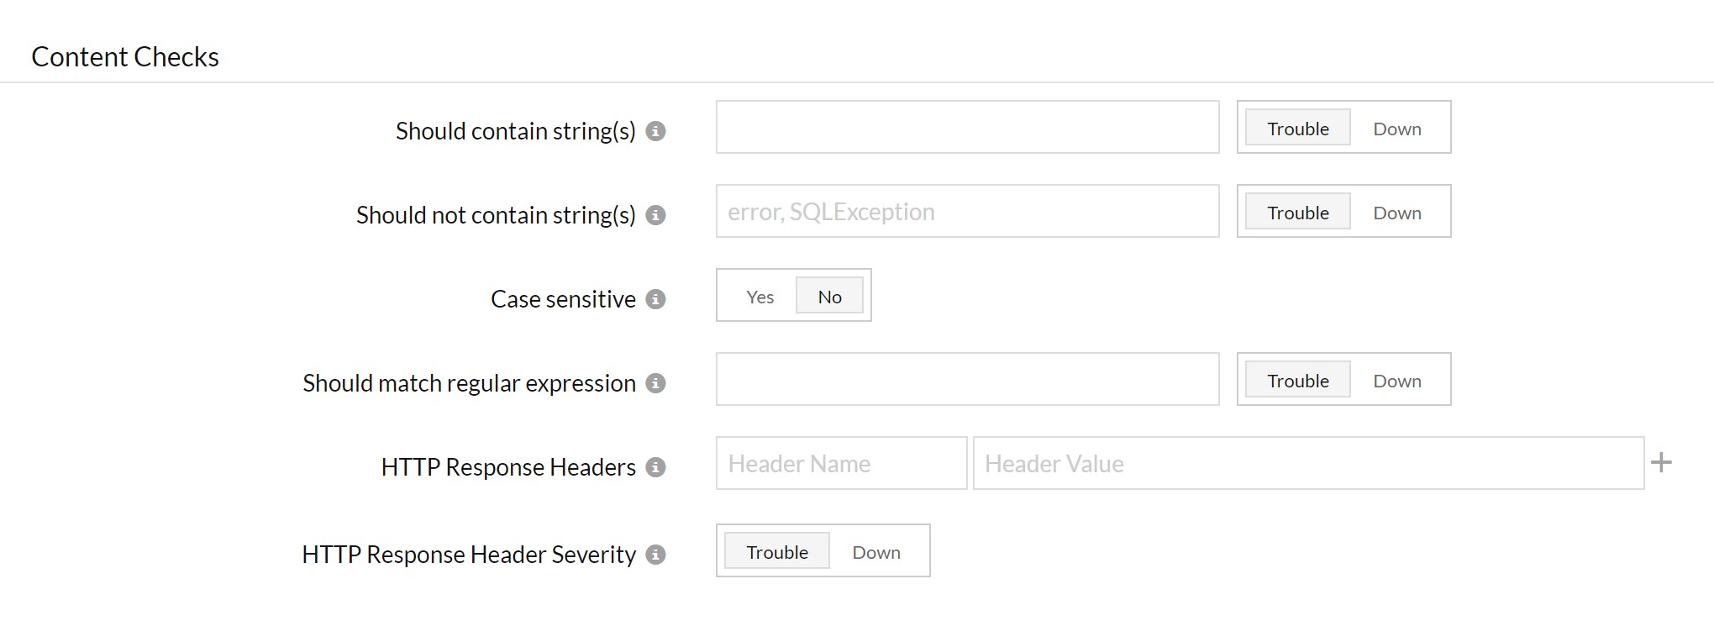This screenshot has width=1714, height=642.
Task: Choose Down for Should not contain string(s)
Action: point(1396,213)
